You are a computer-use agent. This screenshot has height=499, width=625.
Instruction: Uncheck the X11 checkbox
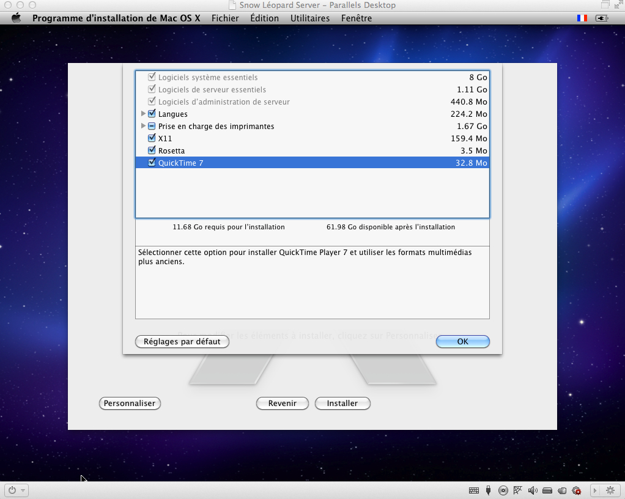pyautogui.click(x=152, y=138)
